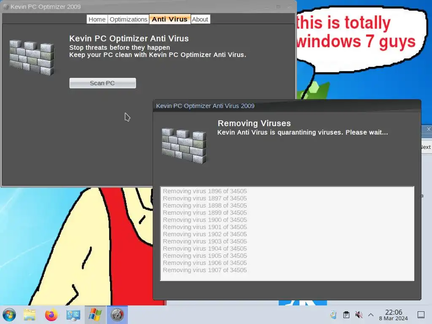The width and height of the screenshot is (432, 324).
Task: Click the show desktop button in the tray
Action: pos(421,315)
